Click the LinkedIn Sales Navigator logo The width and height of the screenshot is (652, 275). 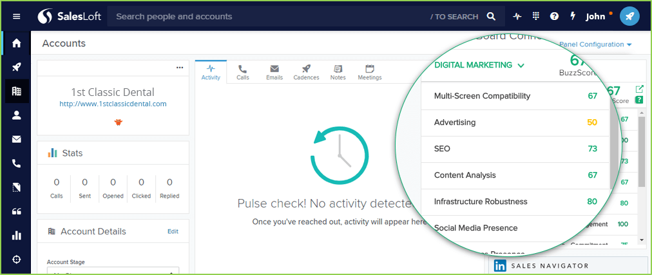[500, 266]
